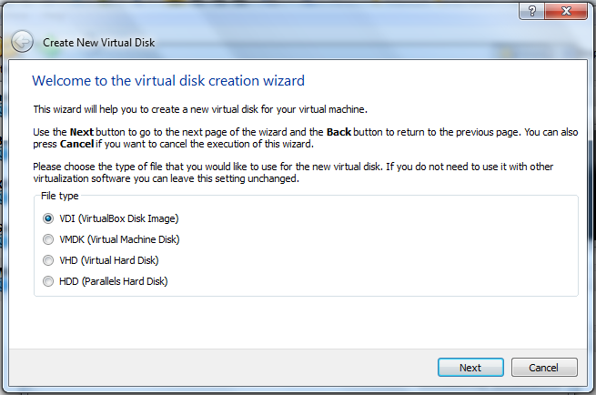Screen dimensions: 596x395
Task: Open help with the question mark button
Action: pos(530,10)
